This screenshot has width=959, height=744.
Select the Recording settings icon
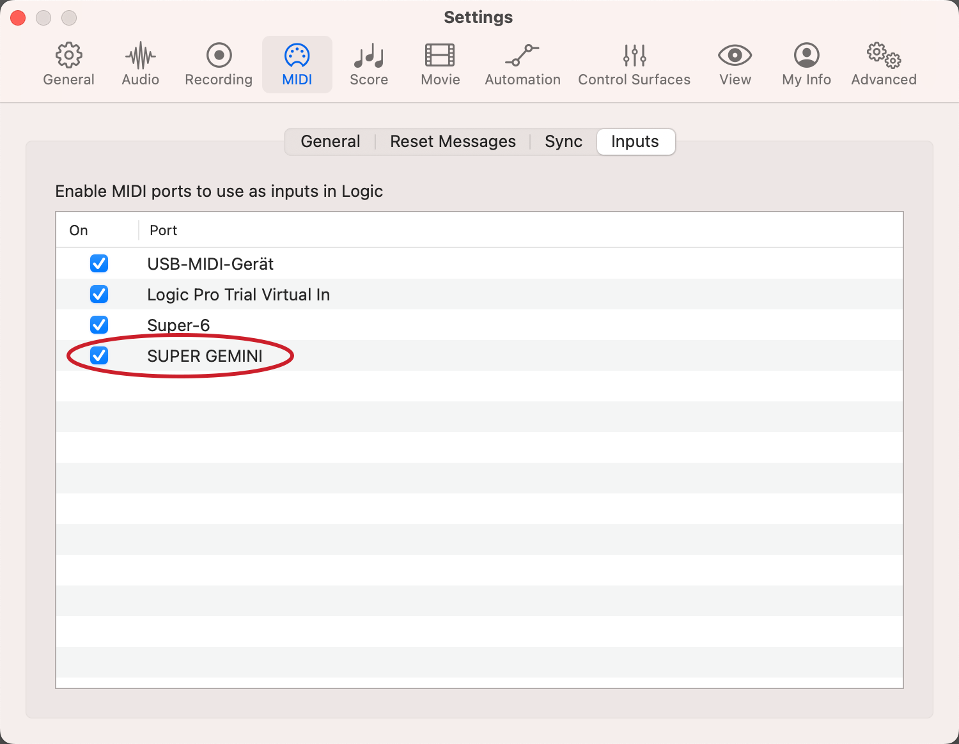point(218,63)
